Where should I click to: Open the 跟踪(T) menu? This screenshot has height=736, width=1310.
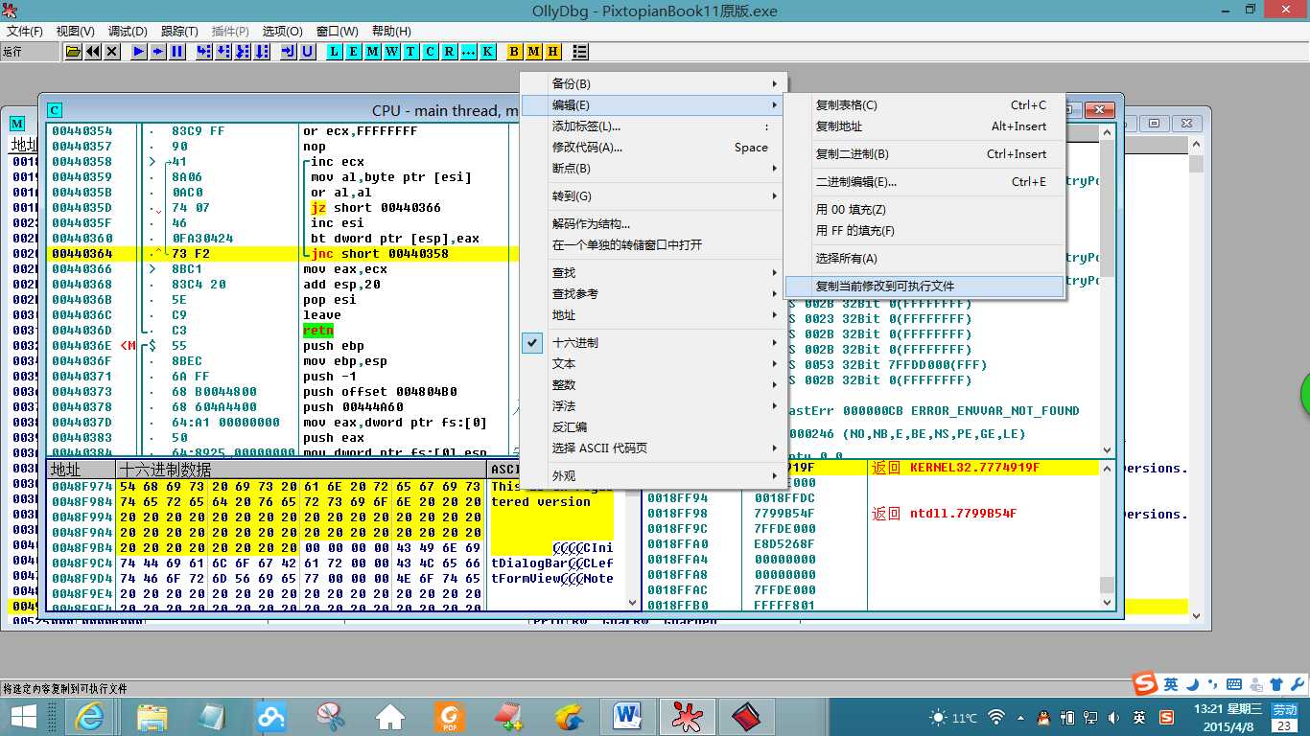coord(179,32)
